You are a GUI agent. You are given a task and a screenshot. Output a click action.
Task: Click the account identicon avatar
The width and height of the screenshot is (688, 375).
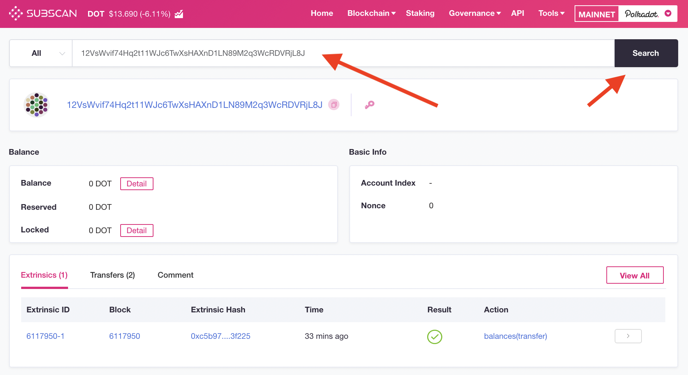[x=36, y=105]
